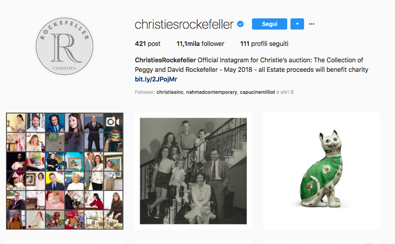The image size is (395, 244).
Task: Expand suggested accounts dropdown arrow
Action: [x=297, y=24]
